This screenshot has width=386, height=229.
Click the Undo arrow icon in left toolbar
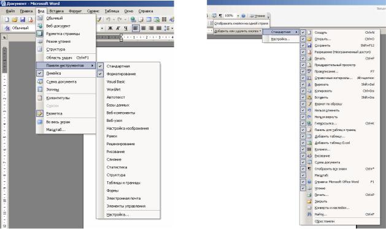point(108,20)
